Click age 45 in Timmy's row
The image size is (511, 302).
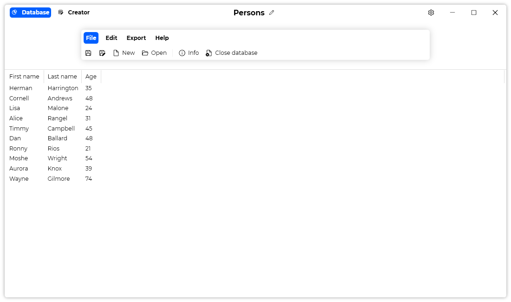tap(89, 128)
